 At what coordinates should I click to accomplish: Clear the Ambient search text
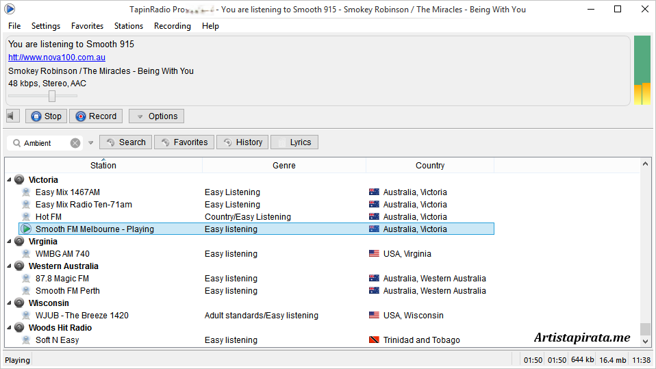coord(75,143)
